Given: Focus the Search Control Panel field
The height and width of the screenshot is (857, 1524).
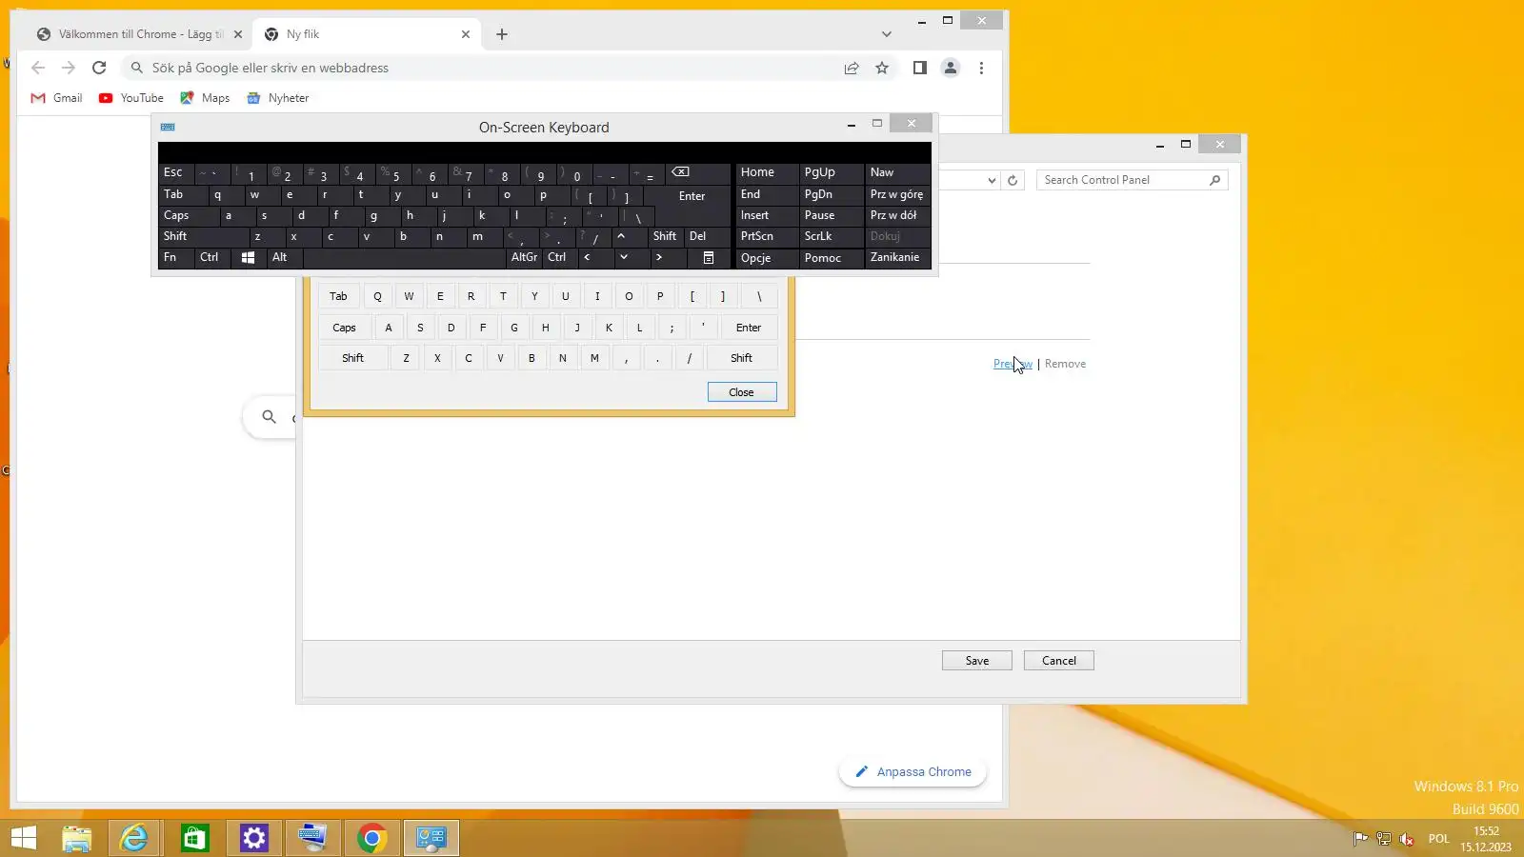Looking at the screenshot, I should pos(1132,180).
